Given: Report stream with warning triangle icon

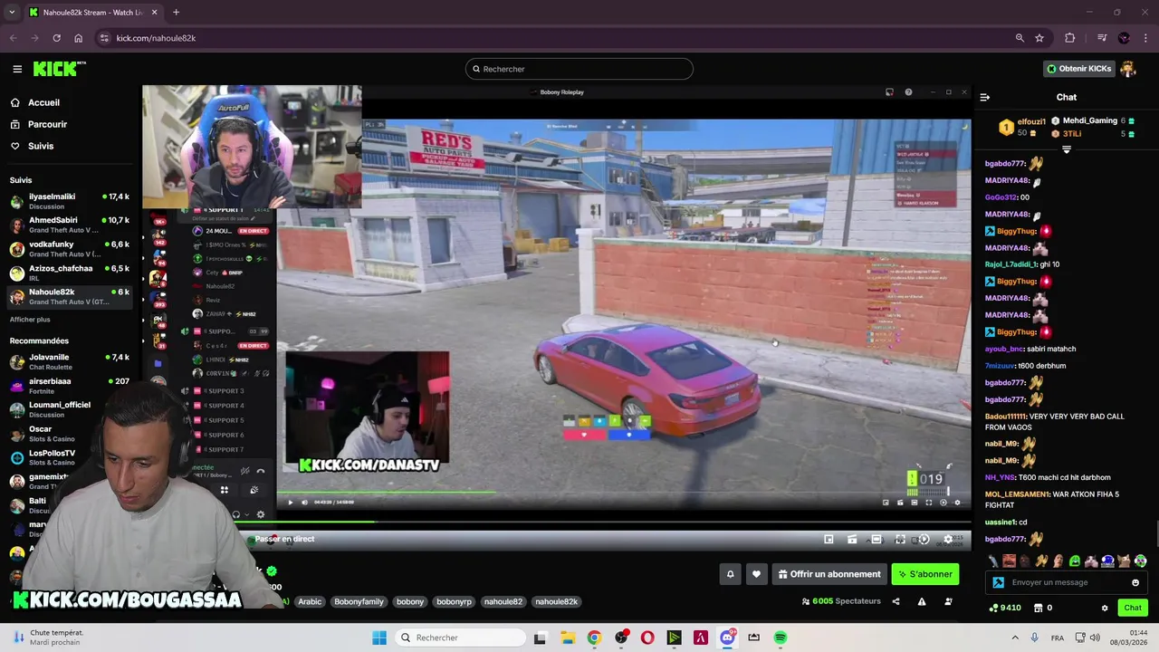Looking at the screenshot, I should click(922, 601).
